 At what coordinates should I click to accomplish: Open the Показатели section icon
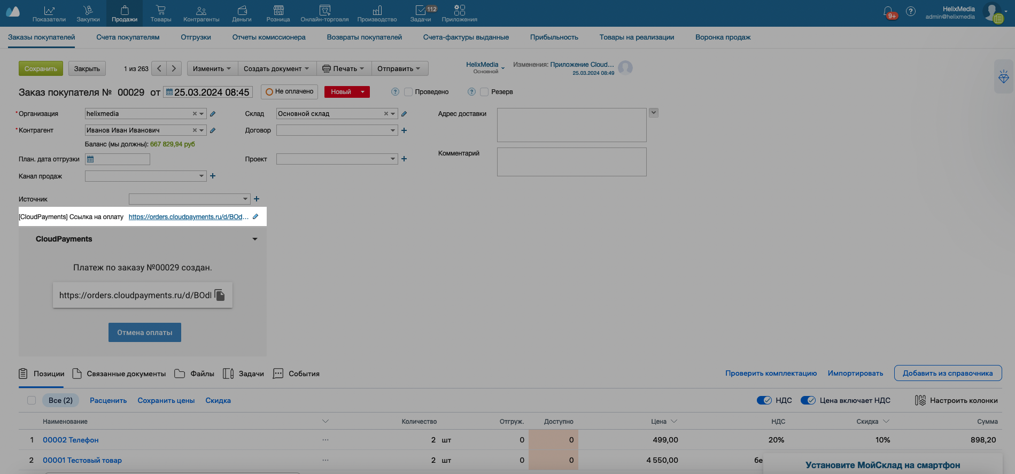click(x=49, y=10)
